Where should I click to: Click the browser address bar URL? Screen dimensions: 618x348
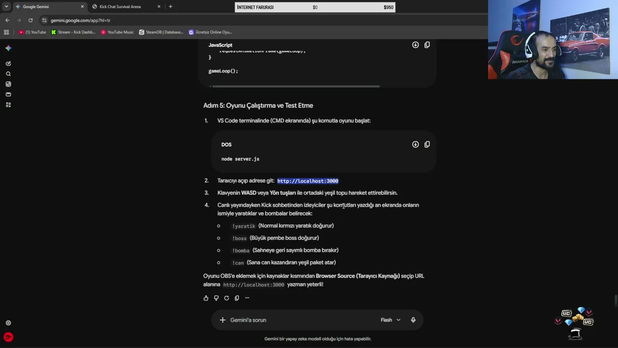pos(81,20)
